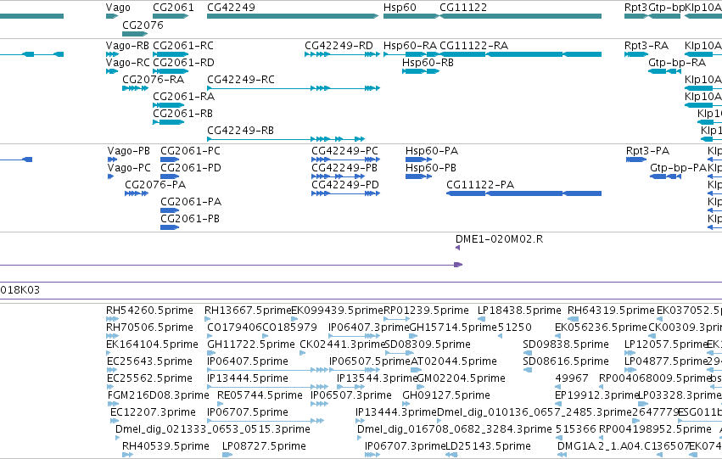Select transcript CG2061-RC
This screenshot has height=459, width=722.
[183, 46]
